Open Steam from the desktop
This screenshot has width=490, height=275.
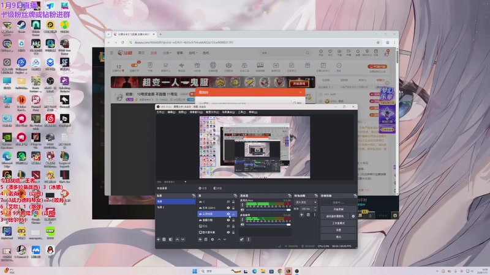(x=21, y=27)
